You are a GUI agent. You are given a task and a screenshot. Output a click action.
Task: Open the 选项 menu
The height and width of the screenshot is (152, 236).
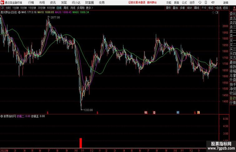coord(192,2)
